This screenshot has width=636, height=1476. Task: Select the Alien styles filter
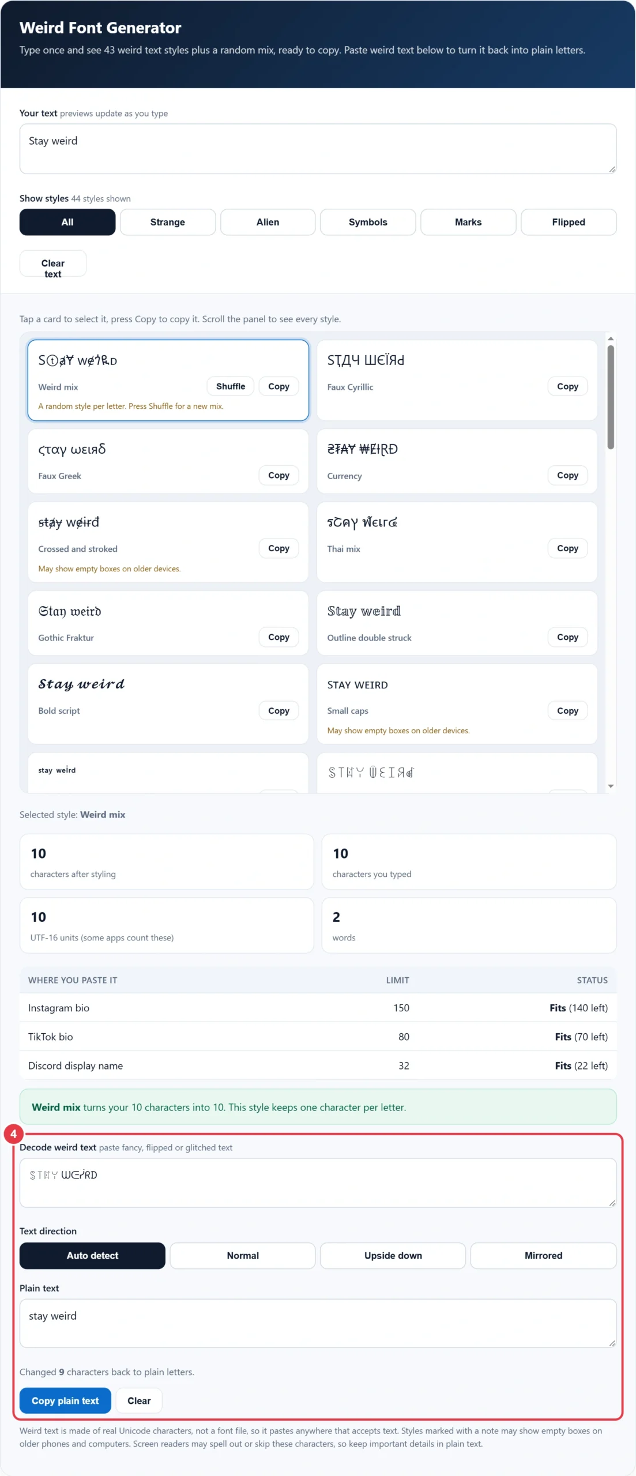tap(268, 222)
